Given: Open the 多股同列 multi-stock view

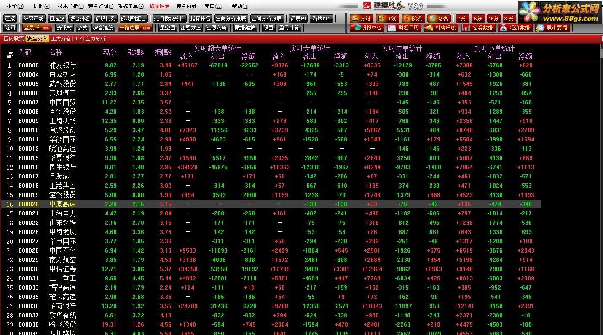Looking at the screenshot, I should click(105, 19).
